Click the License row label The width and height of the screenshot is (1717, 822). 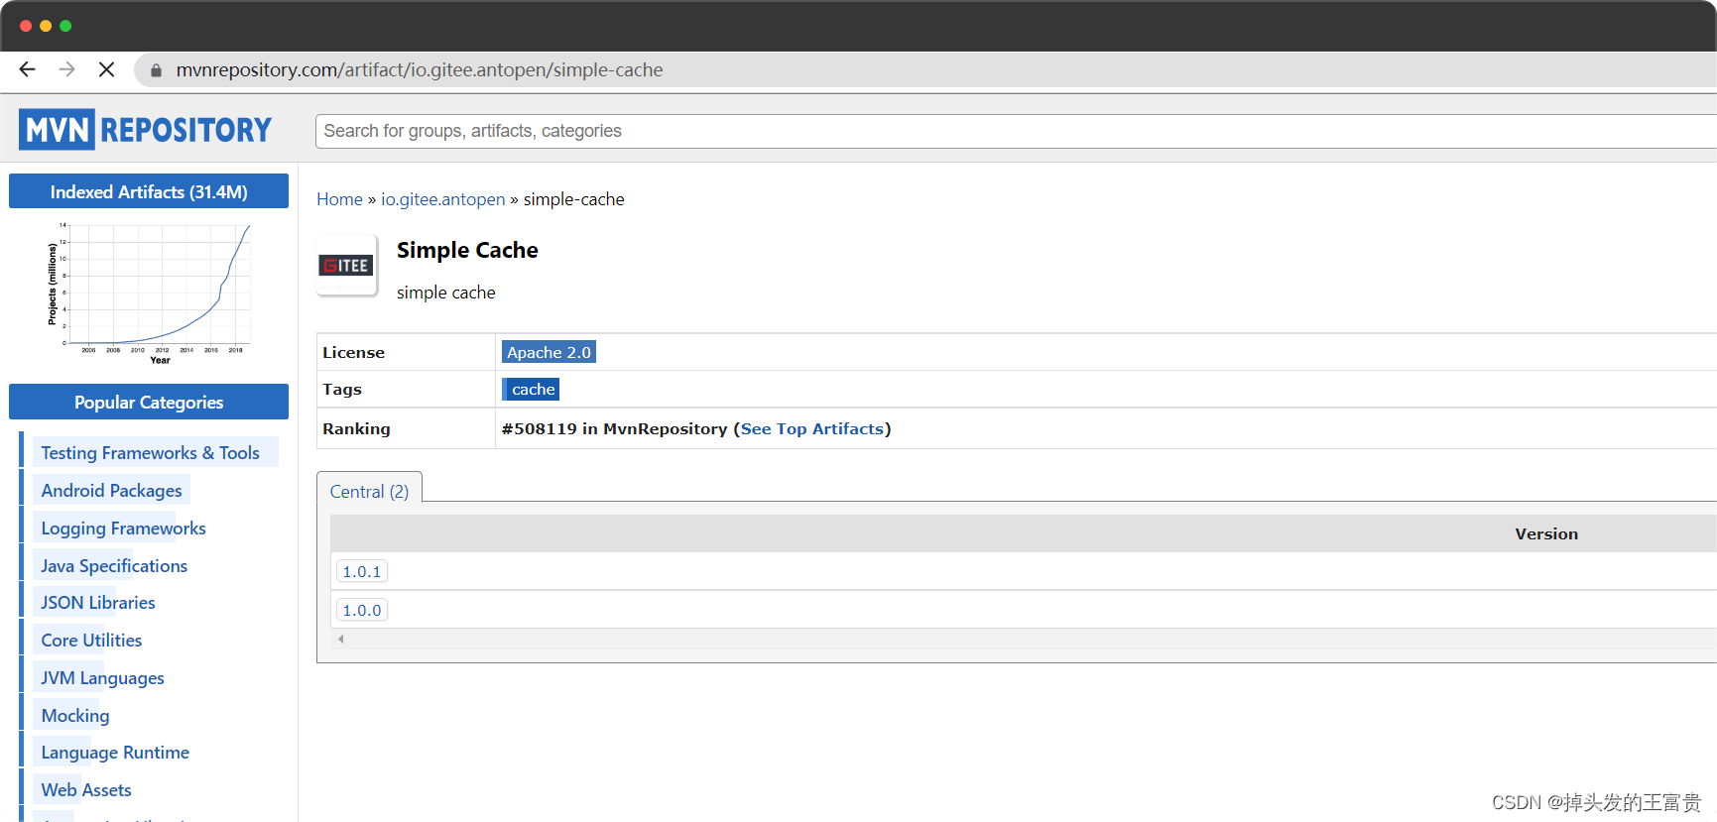pos(353,352)
